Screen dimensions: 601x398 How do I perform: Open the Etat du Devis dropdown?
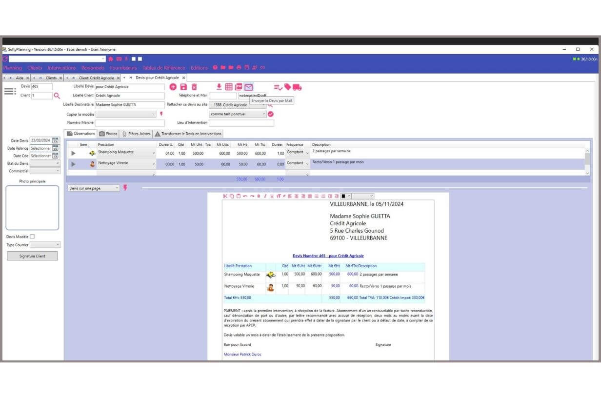45,163
